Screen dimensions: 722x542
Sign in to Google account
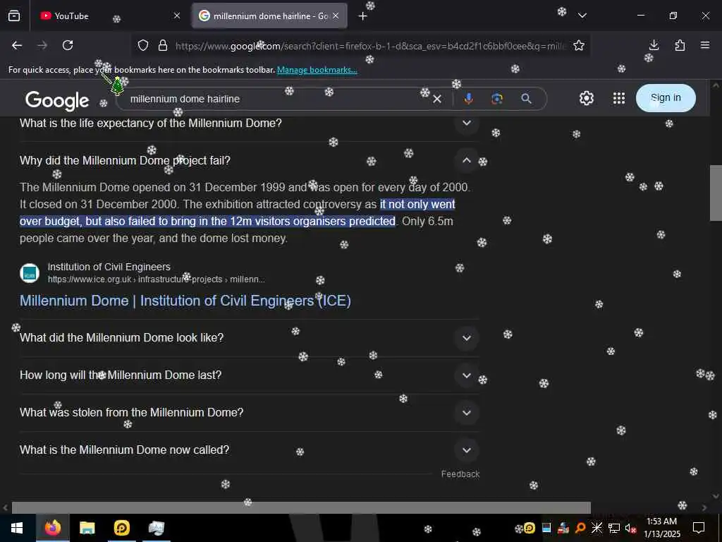(x=666, y=97)
